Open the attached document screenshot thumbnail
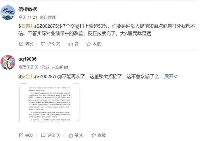The height and width of the screenshot is (141, 200). tap(49, 103)
